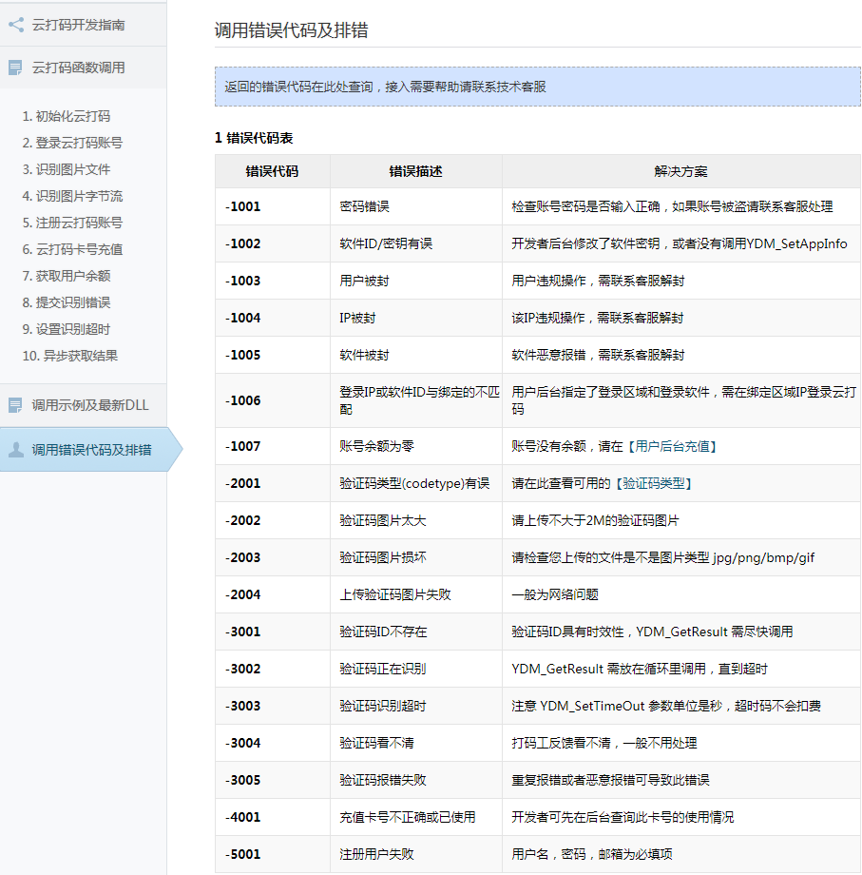Click error code -1007 cell
The height and width of the screenshot is (875, 862).
pyautogui.click(x=273, y=446)
